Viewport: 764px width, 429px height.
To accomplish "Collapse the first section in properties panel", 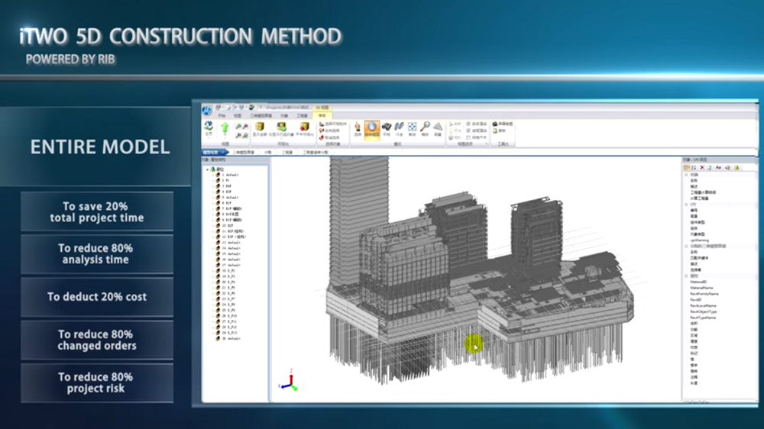I will (x=686, y=175).
